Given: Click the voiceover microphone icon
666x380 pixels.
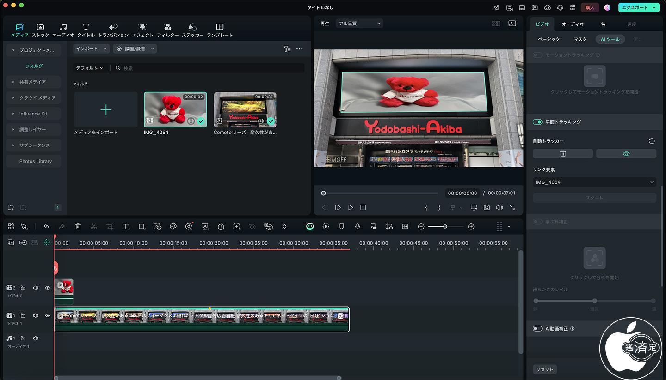Looking at the screenshot, I should (x=358, y=227).
